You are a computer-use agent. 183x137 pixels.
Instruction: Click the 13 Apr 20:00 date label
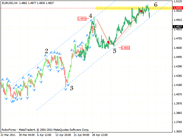click(62, 134)
